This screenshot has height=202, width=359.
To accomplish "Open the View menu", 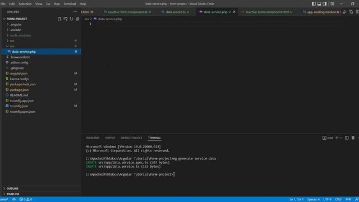I will [39, 4].
